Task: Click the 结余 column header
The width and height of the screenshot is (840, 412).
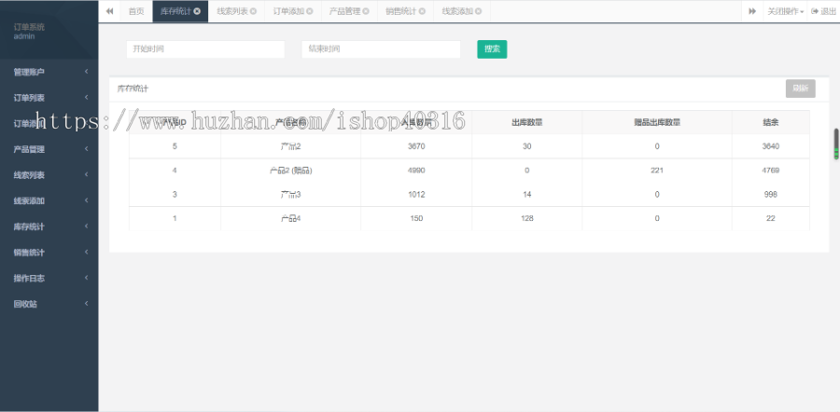Action: (770, 122)
